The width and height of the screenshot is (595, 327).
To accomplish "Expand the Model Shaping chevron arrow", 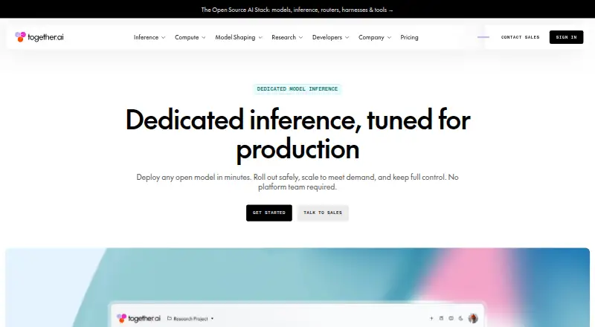I will click(x=260, y=38).
